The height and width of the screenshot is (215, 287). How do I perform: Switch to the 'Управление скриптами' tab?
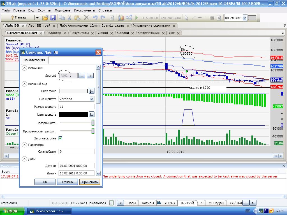click(152, 25)
